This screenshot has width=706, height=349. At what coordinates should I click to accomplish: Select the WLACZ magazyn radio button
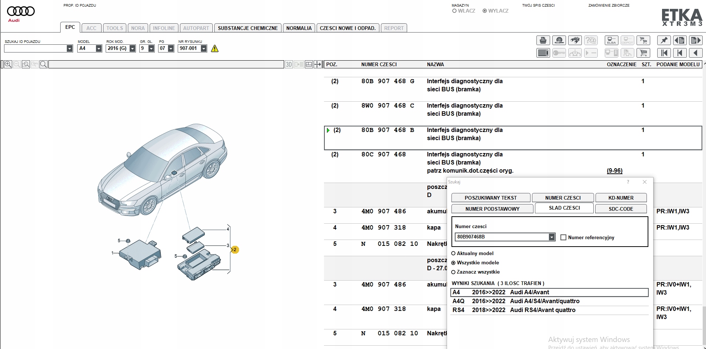point(454,11)
